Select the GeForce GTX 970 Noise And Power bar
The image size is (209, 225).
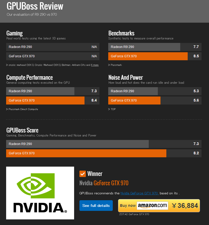point(134,101)
